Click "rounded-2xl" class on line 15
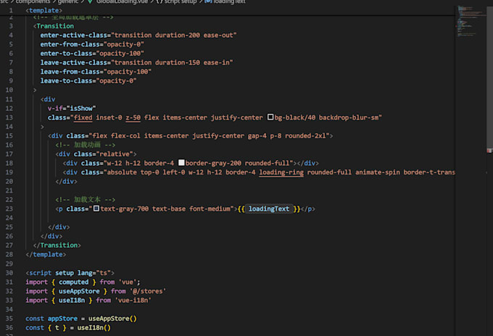This screenshot has height=336, width=493. pyautogui.click(x=305, y=135)
